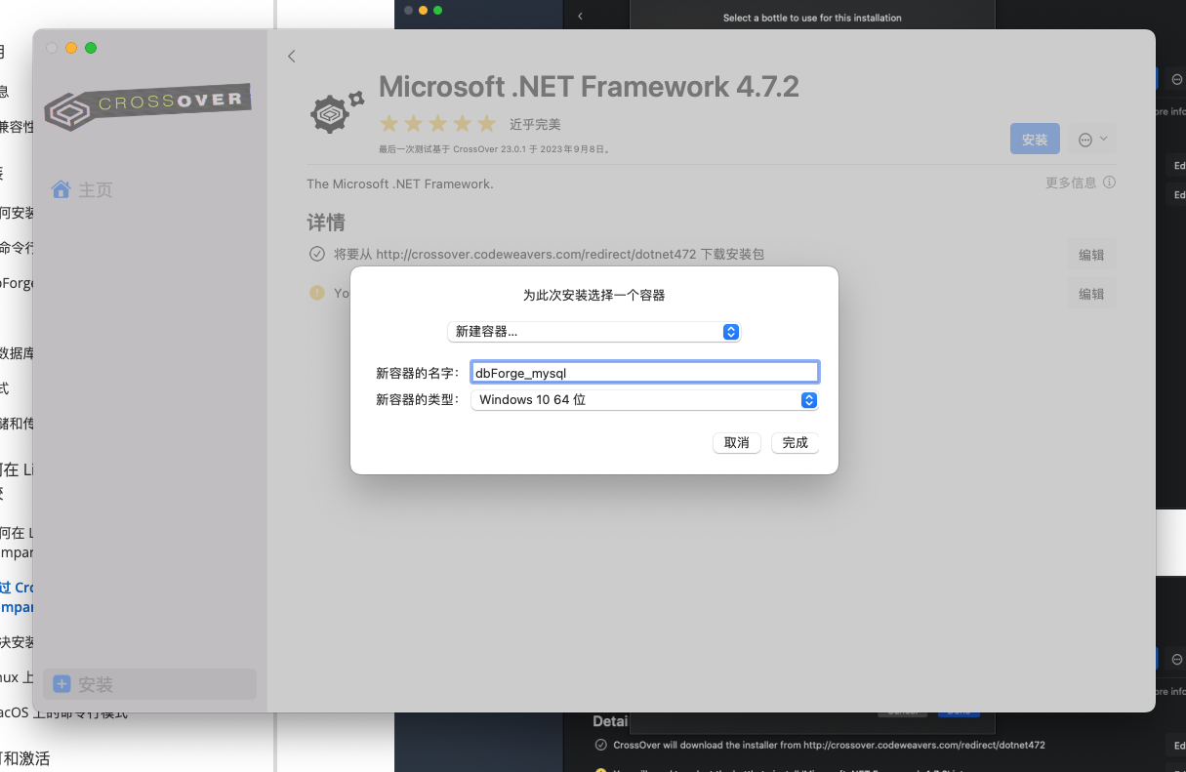Viewport: 1186px width, 772px height.
Task: Select the 安装 sidebar item with plus icon
Action: click(x=149, y=684)
